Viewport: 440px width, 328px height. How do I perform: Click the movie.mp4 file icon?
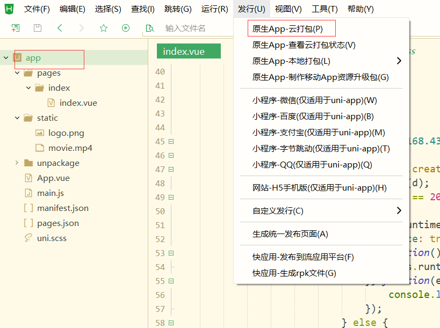point(40,148)
